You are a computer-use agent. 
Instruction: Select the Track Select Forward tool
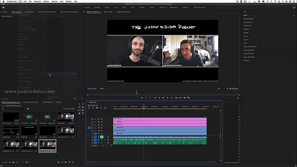tap(83, 104)
